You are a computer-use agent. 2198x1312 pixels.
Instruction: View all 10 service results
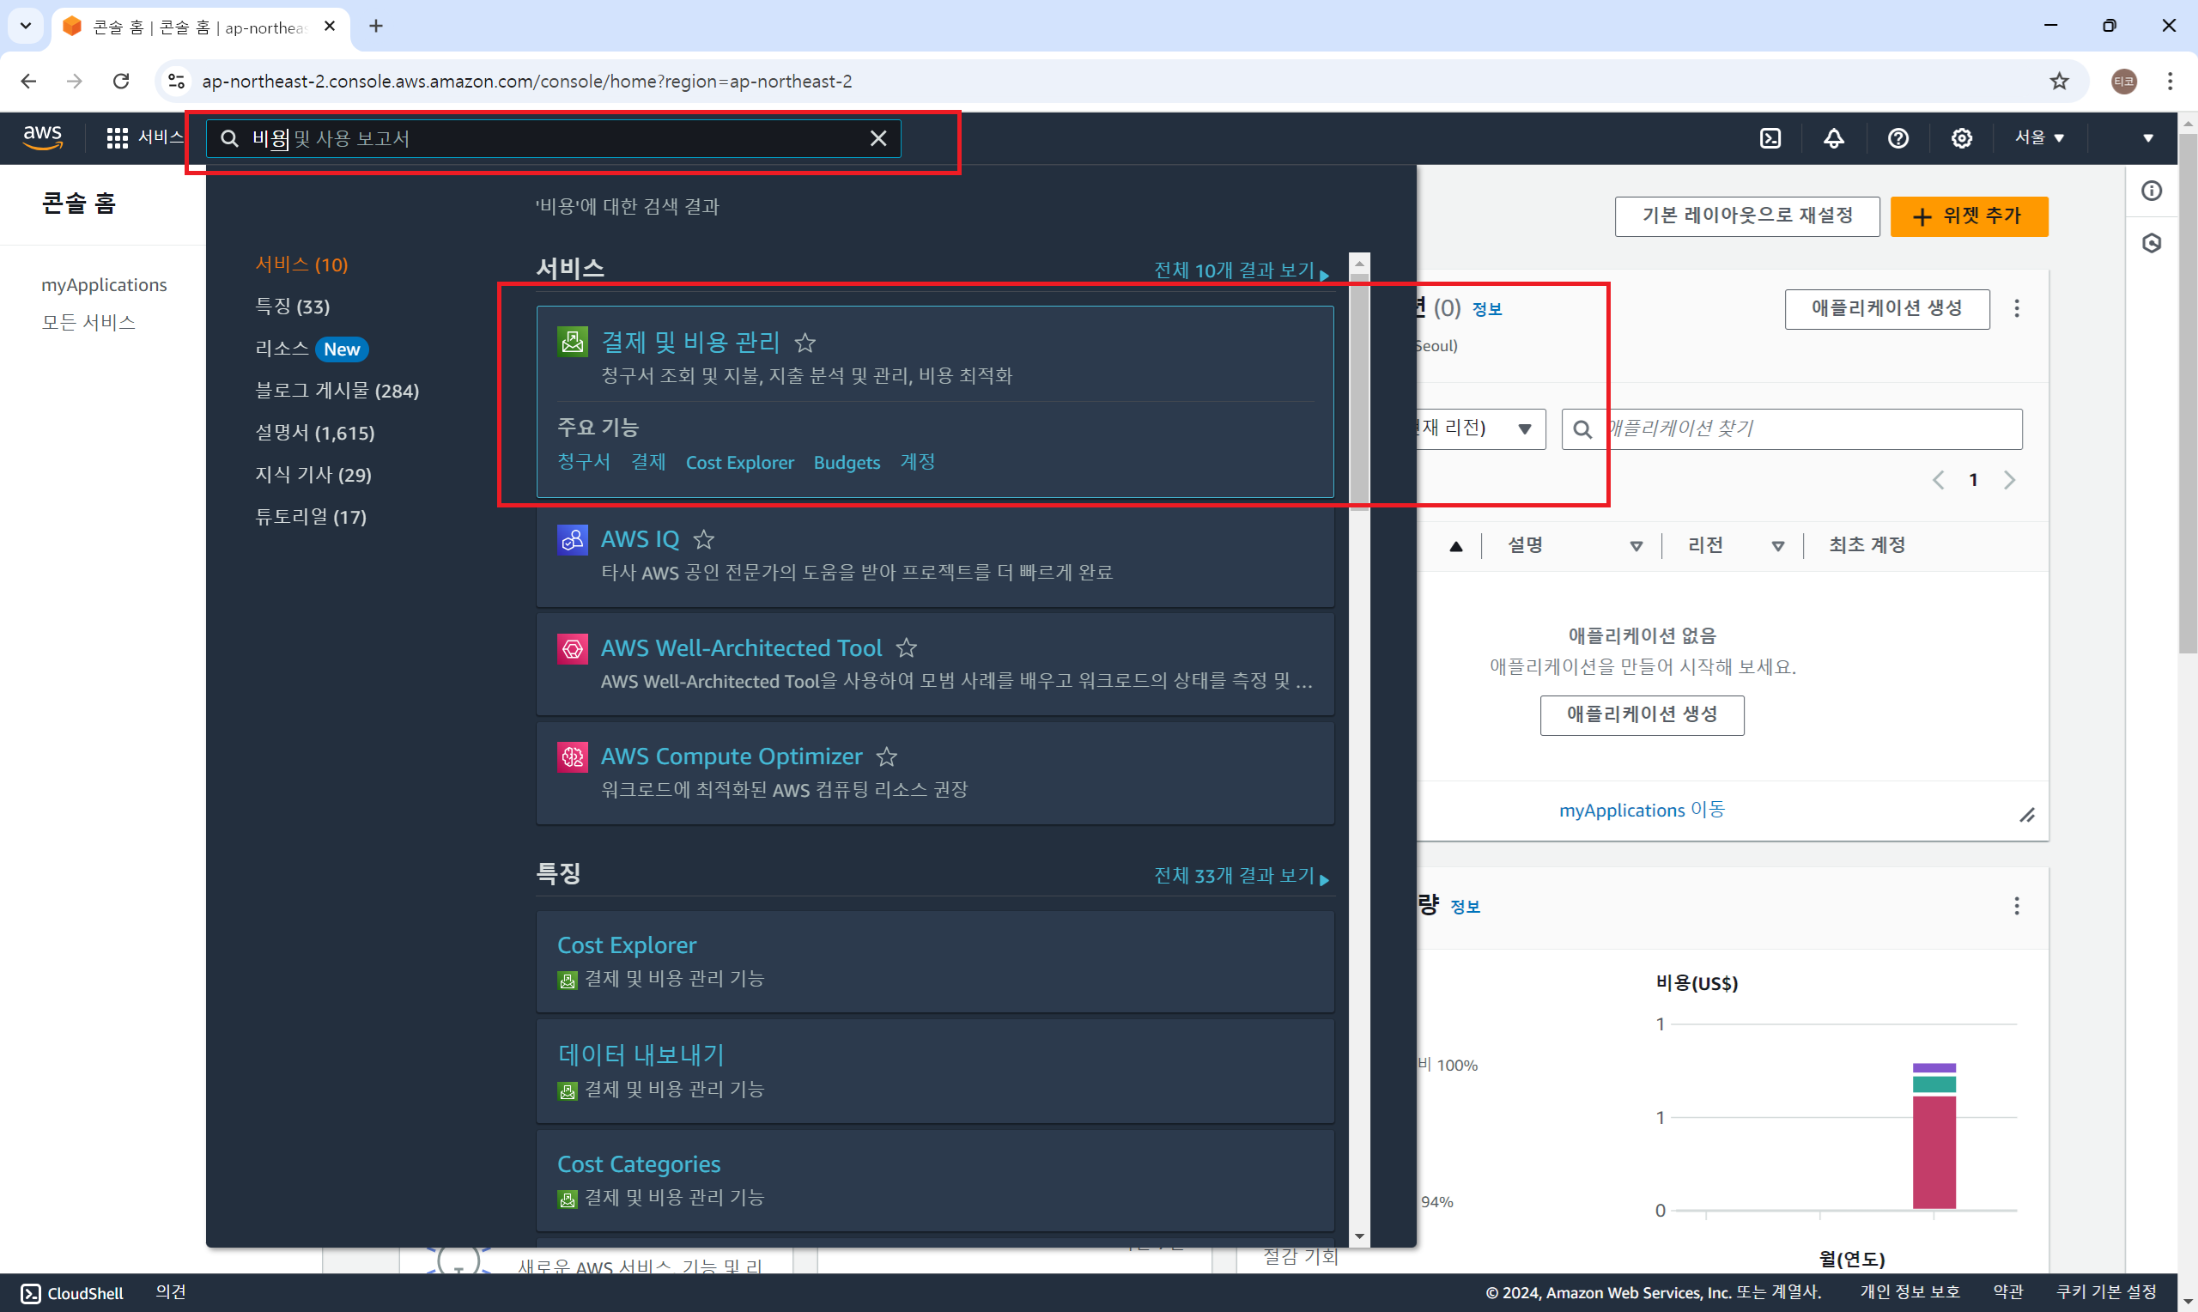[x=1241, y=270]
